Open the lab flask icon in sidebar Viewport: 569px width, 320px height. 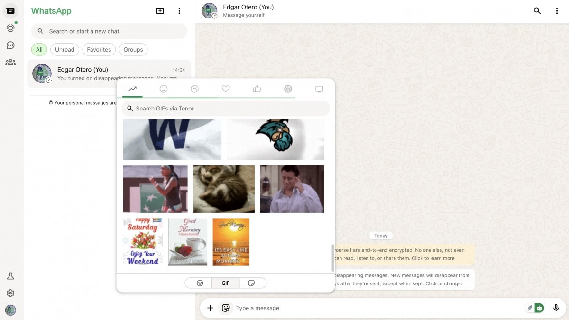(x=10, y=276)
